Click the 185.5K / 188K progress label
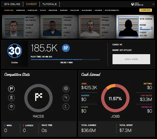The height and width of the screenshot is (139, 157). tap(66, 62)
